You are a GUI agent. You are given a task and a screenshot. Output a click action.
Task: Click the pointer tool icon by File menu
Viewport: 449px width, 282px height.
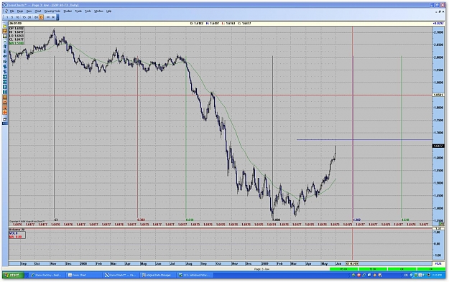[6, 11]
